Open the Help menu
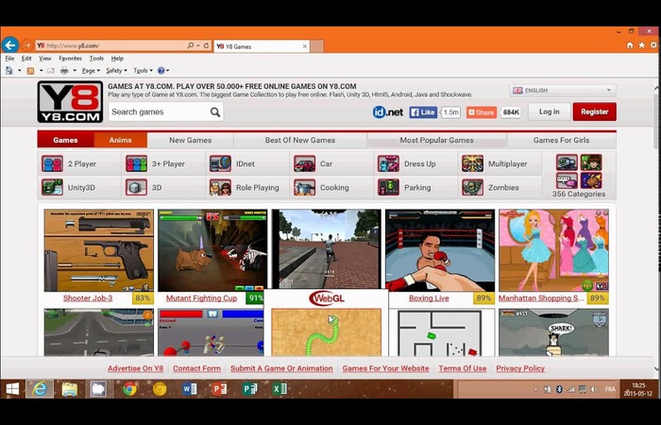This screenshot has height=425, width=661. tap(117, 59)
